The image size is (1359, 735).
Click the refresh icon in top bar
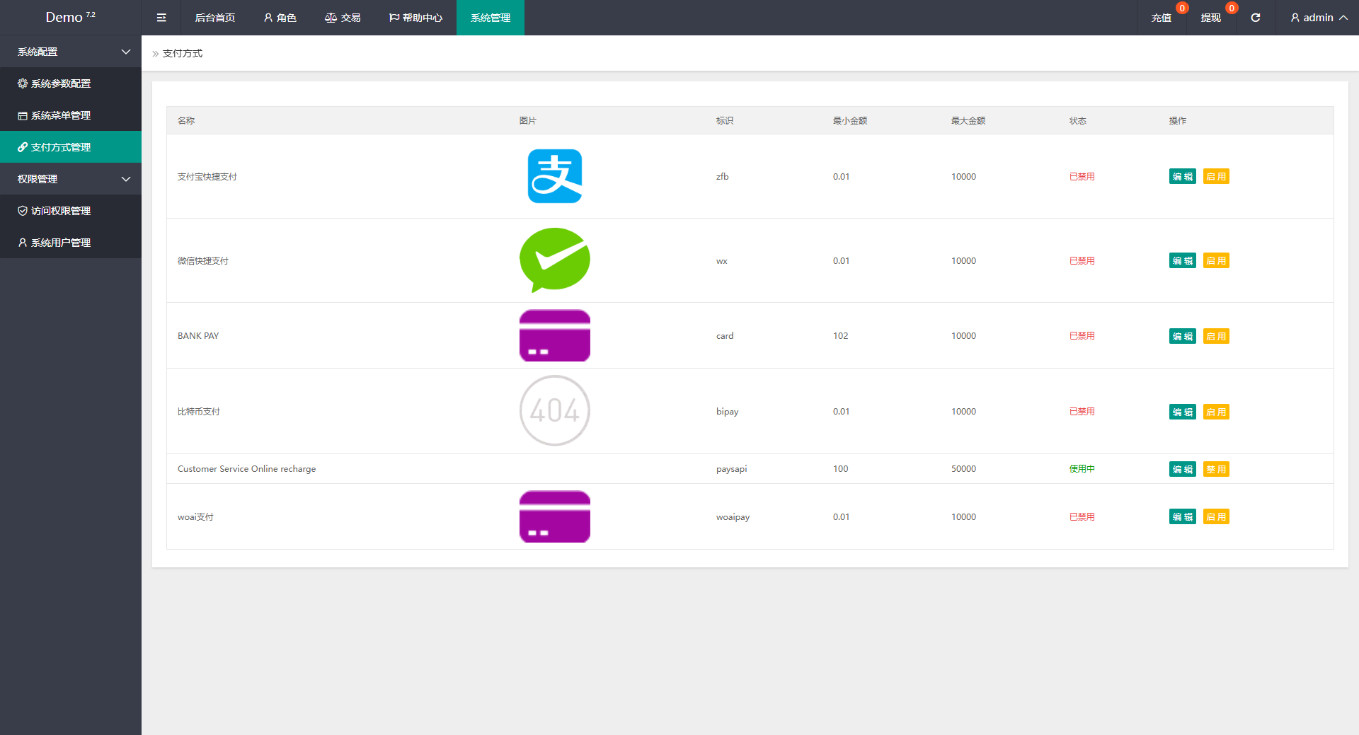[x=1255, y=18]
